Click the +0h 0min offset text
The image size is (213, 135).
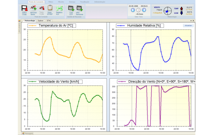(139, 14)
